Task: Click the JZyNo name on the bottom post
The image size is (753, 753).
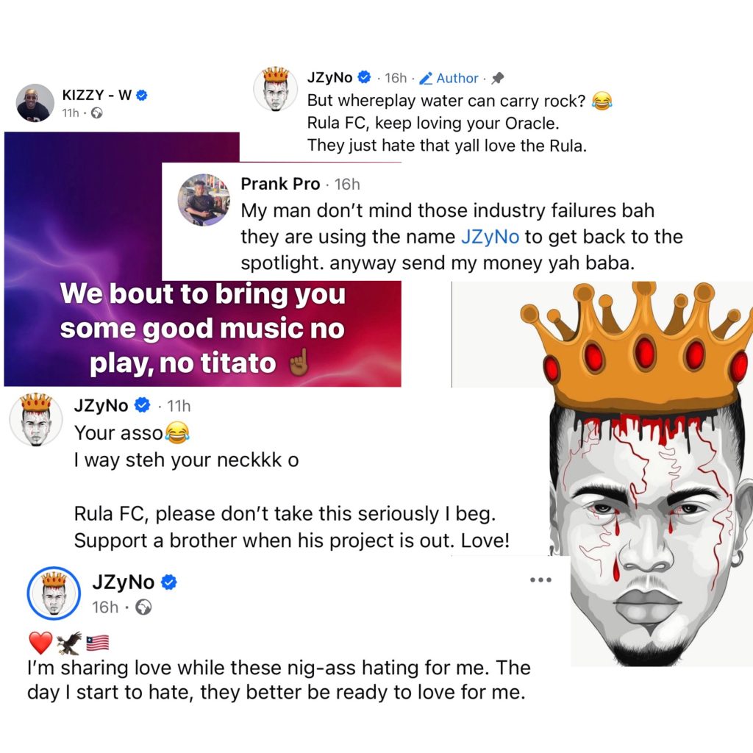Action: tap(124, 582)
